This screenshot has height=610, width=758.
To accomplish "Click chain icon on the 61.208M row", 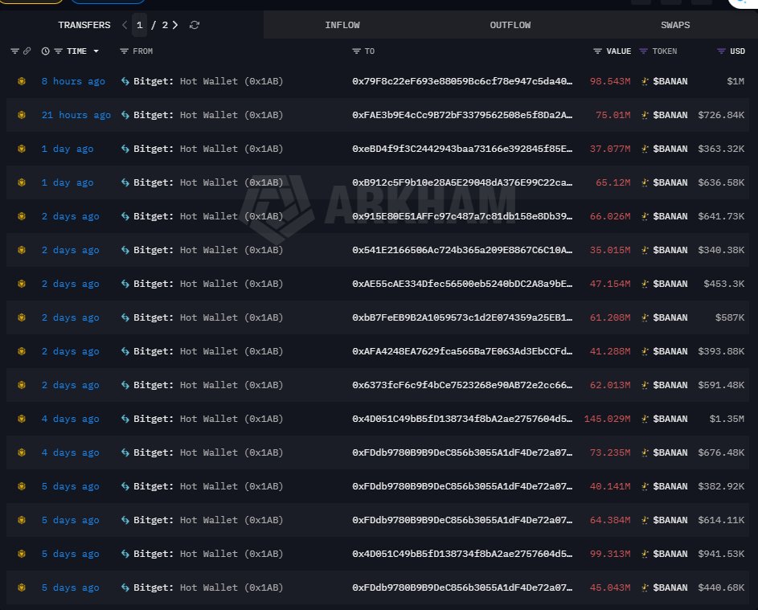I will (21, 317).
